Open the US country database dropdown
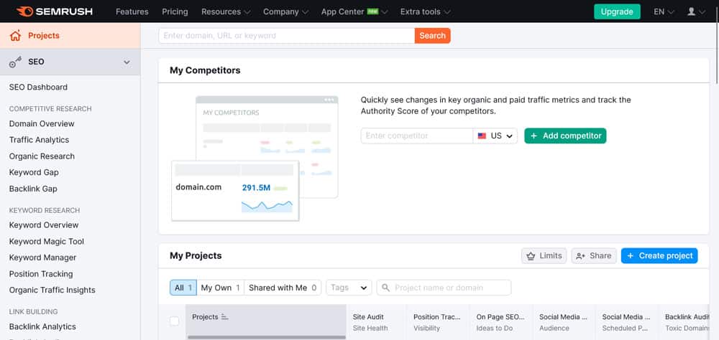 pyautogui.click(x=495, y=136)
